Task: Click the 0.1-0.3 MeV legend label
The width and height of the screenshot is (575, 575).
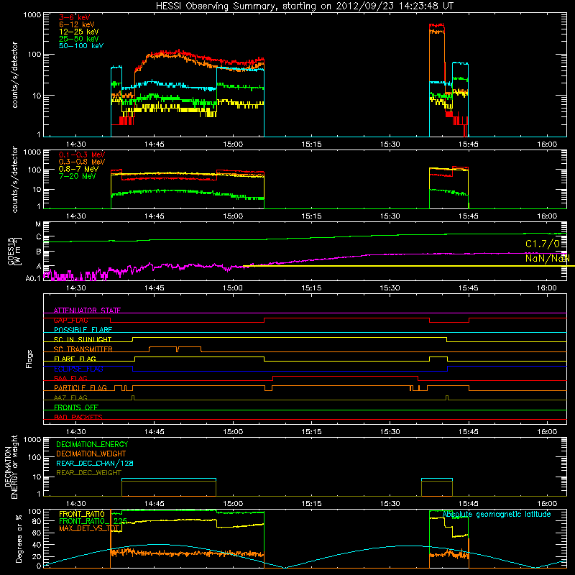Action: click(82, 155)
